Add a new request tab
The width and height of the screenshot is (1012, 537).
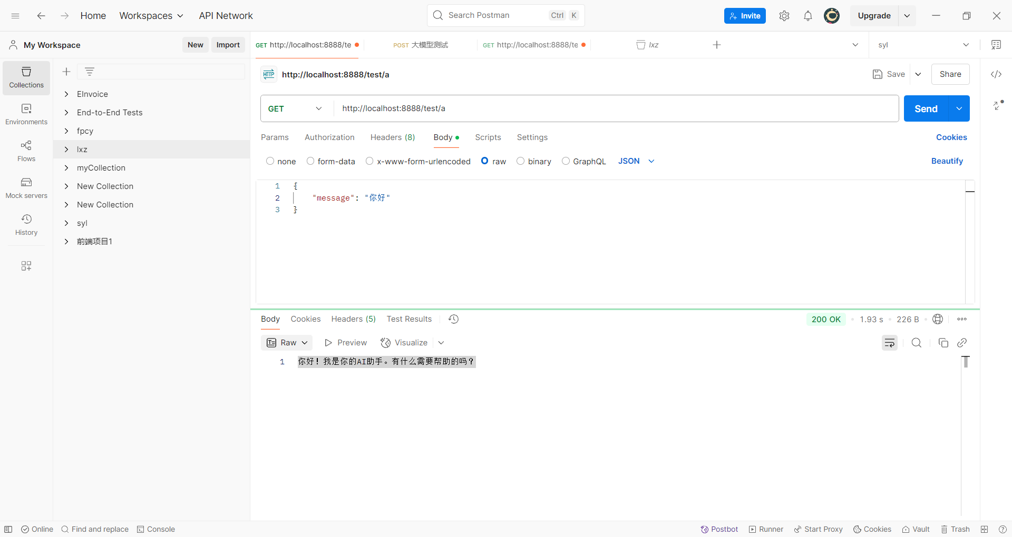click(717, 45)
